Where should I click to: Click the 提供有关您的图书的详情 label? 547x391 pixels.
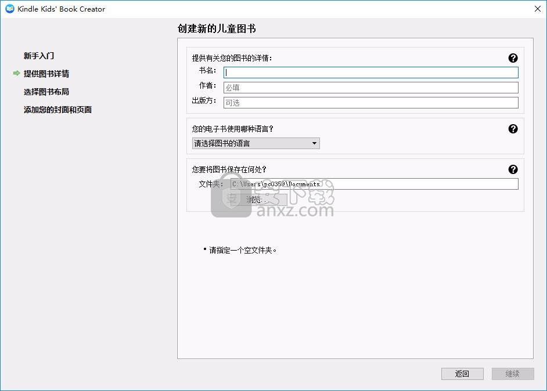pos(232,58)
